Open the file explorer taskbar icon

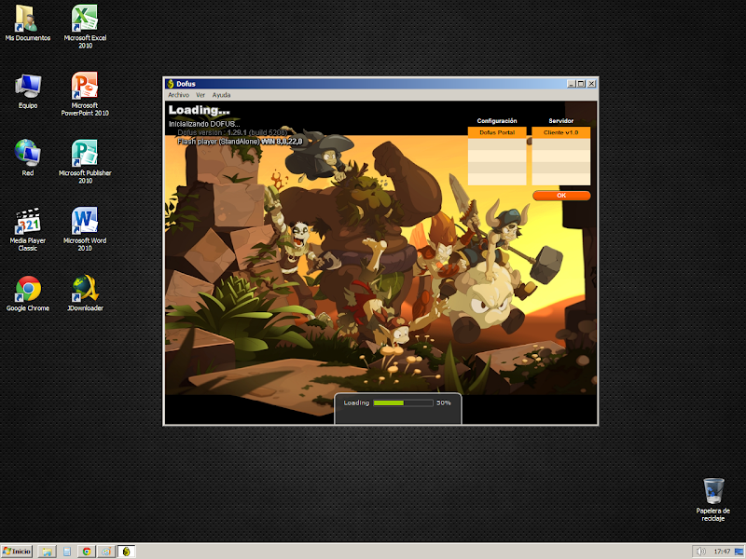(x=48, y=552)
